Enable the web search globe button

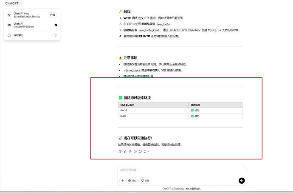click(132, 181)
